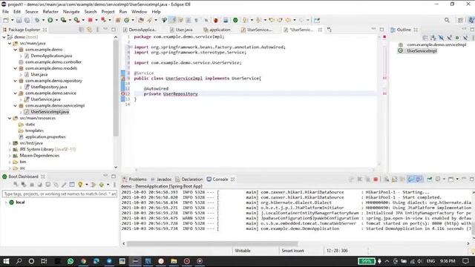Viewport: 475px width, 267px height.
Task: Click the Back navigation arrow in toolbar
Action: [x=288, y=20]
